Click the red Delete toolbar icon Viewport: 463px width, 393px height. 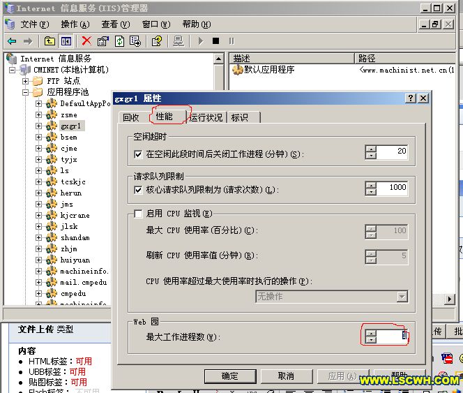click(86, 41)
